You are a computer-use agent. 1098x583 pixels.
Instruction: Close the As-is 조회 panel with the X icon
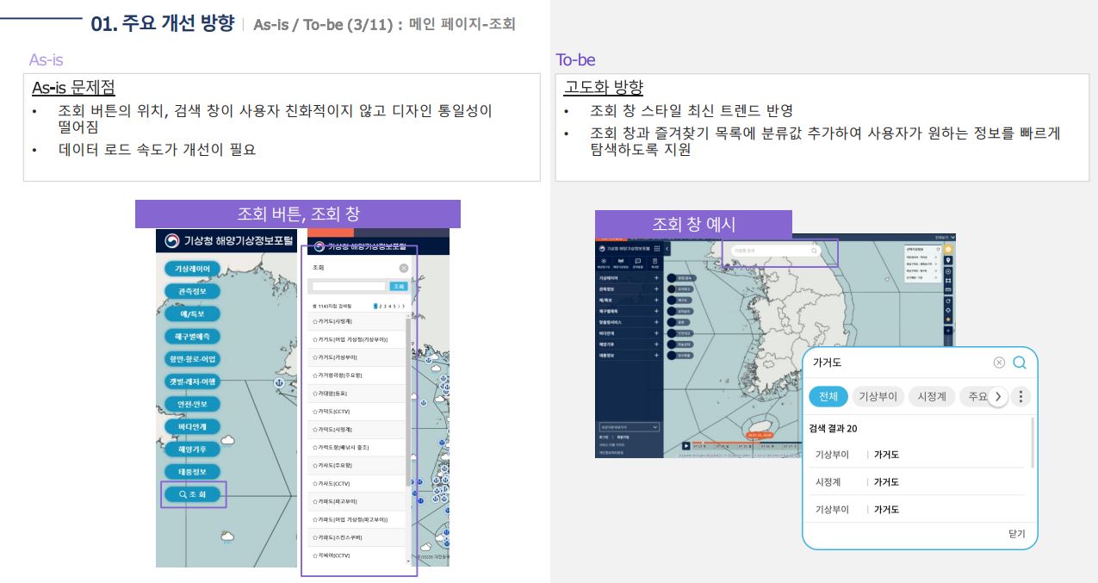[404, 269]
